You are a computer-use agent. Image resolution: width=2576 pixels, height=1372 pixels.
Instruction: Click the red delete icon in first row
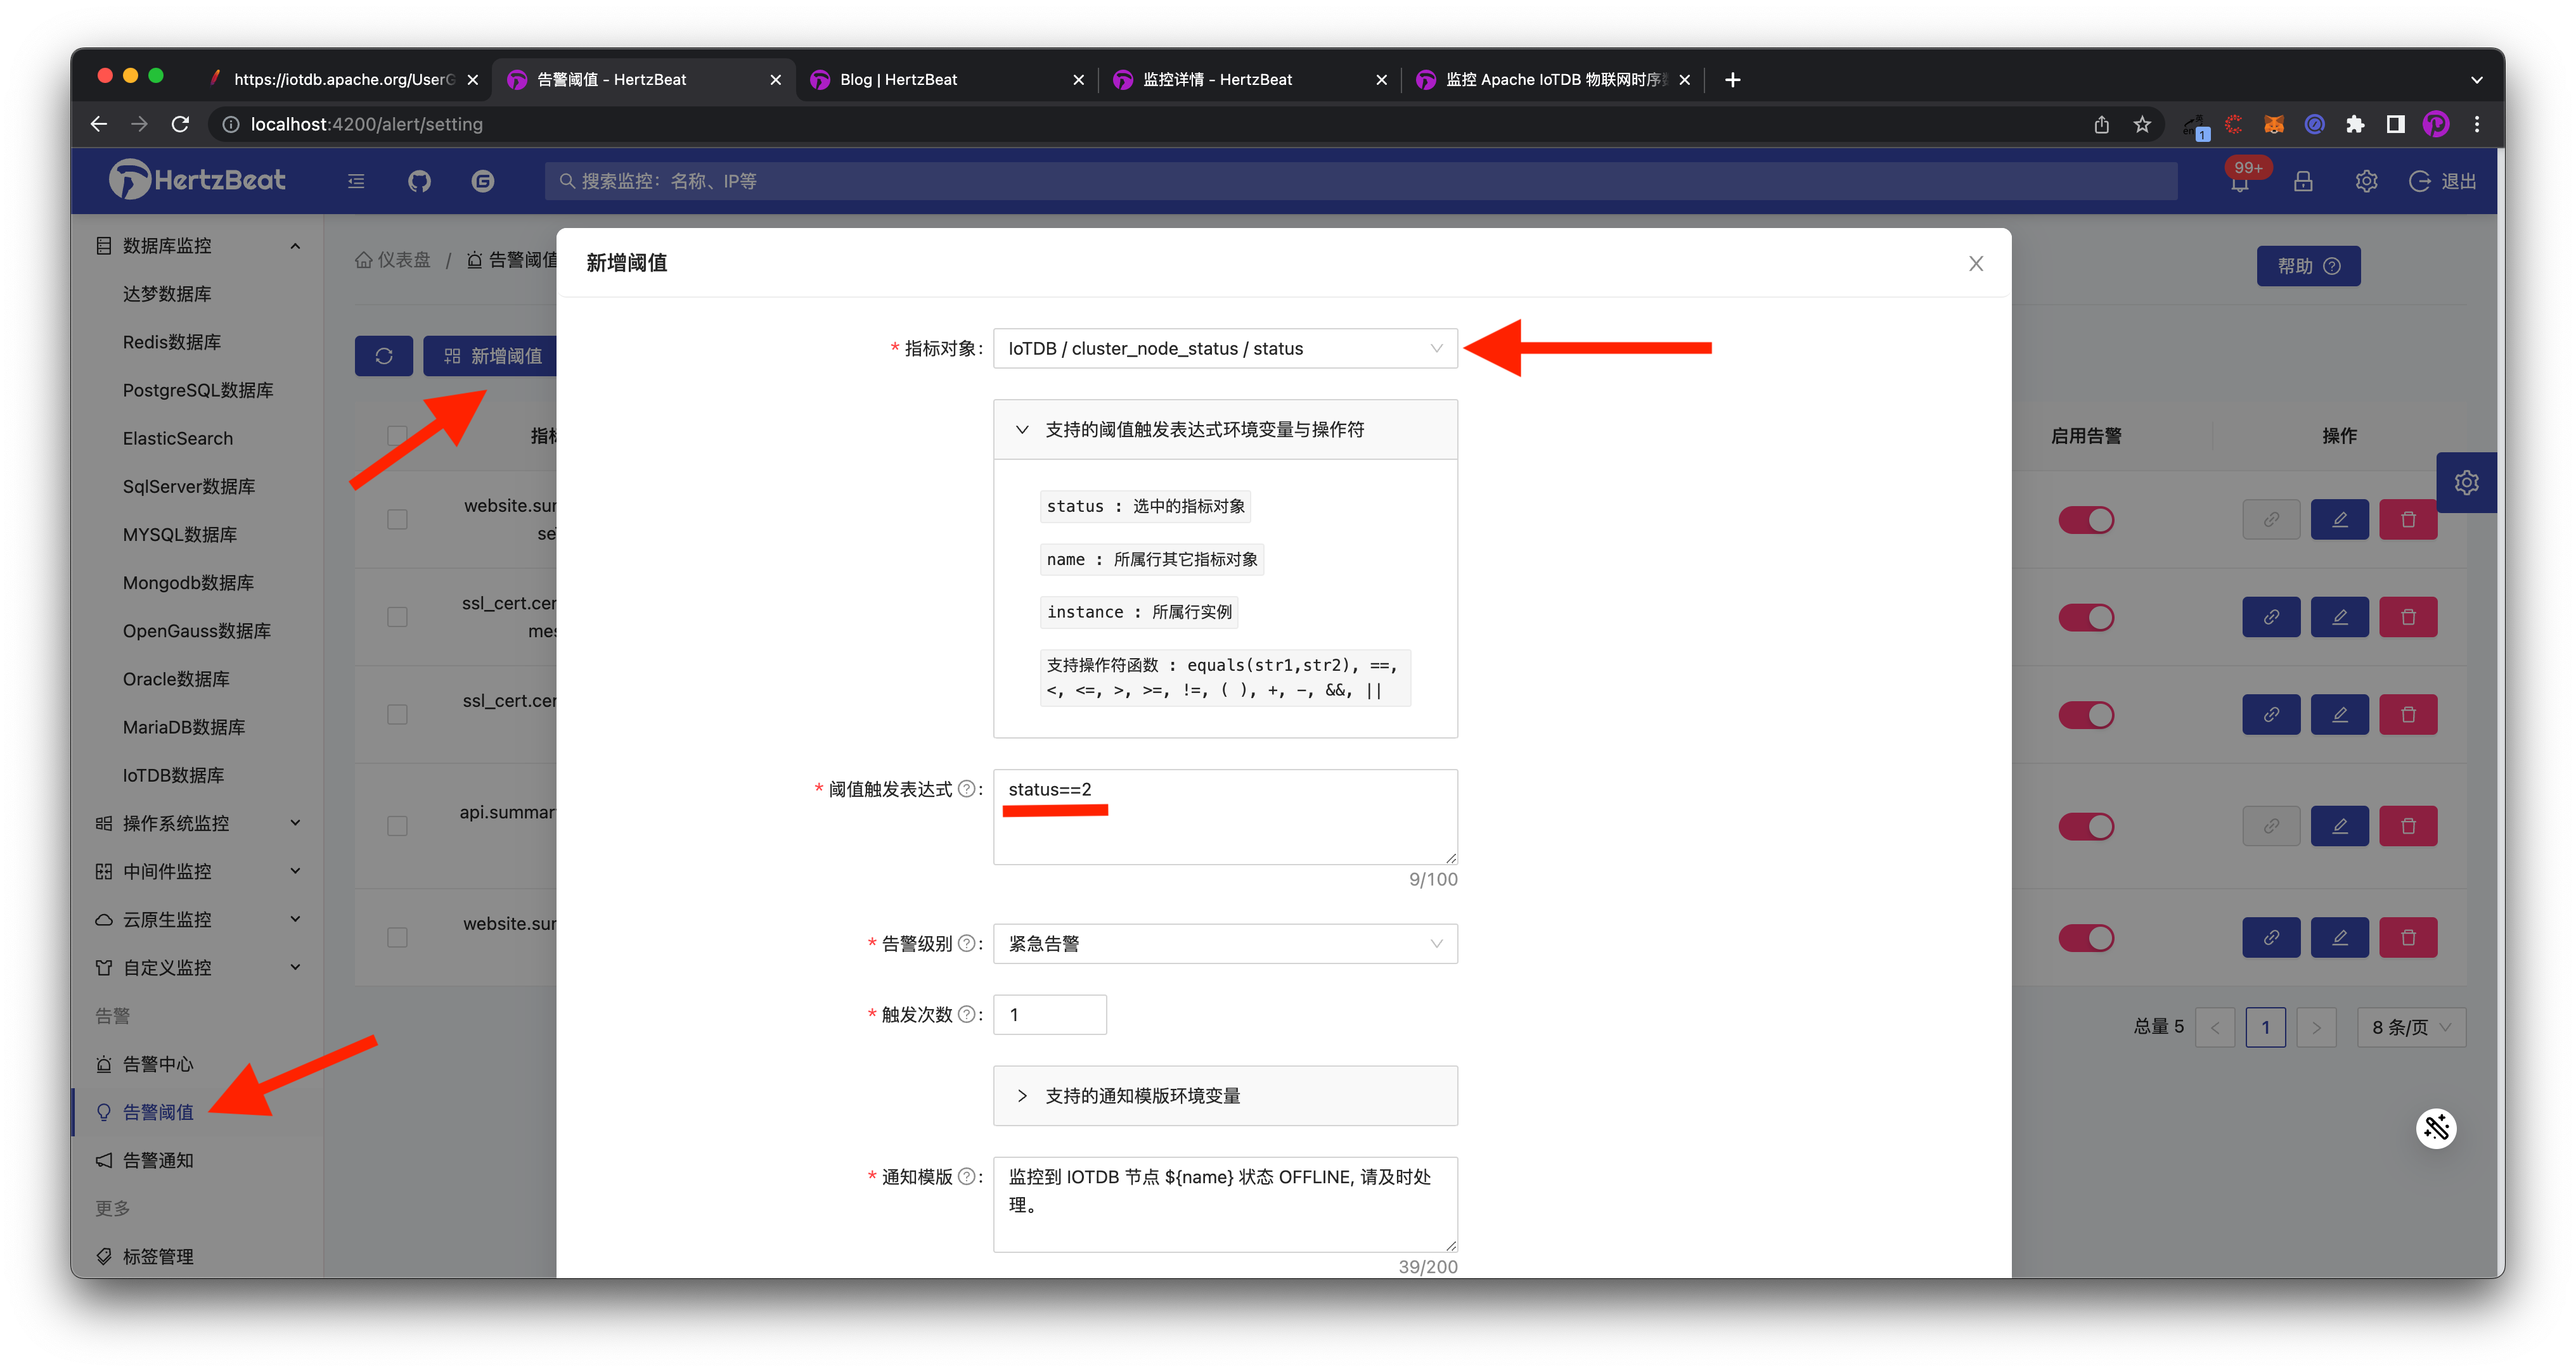click(2408, 519)
